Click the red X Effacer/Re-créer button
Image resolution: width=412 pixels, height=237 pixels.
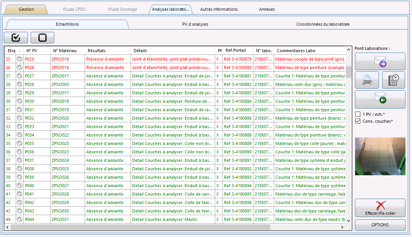tap(380, 208)
